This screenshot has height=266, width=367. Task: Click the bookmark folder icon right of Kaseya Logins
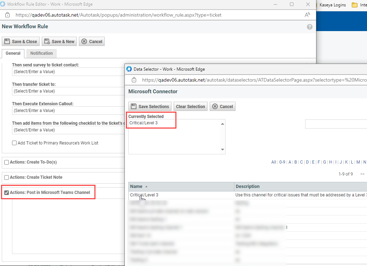(355, 5)
